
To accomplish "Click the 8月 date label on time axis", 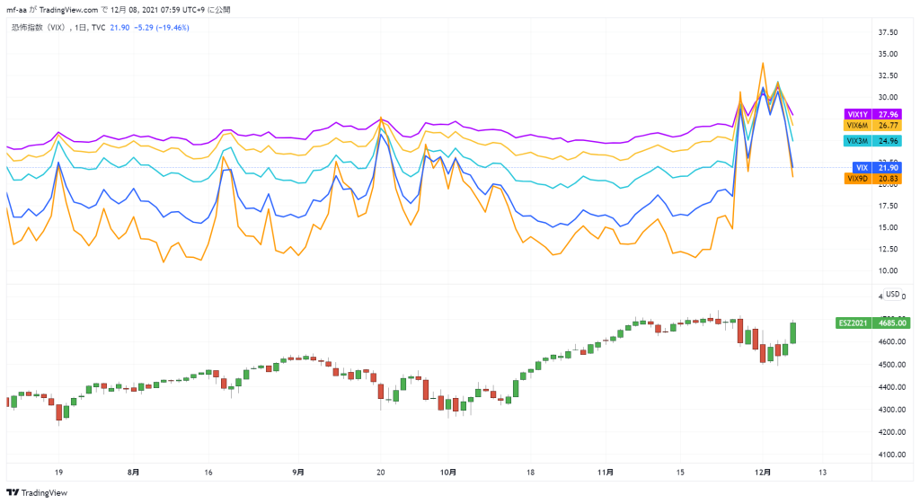I will tap(133, 473).
